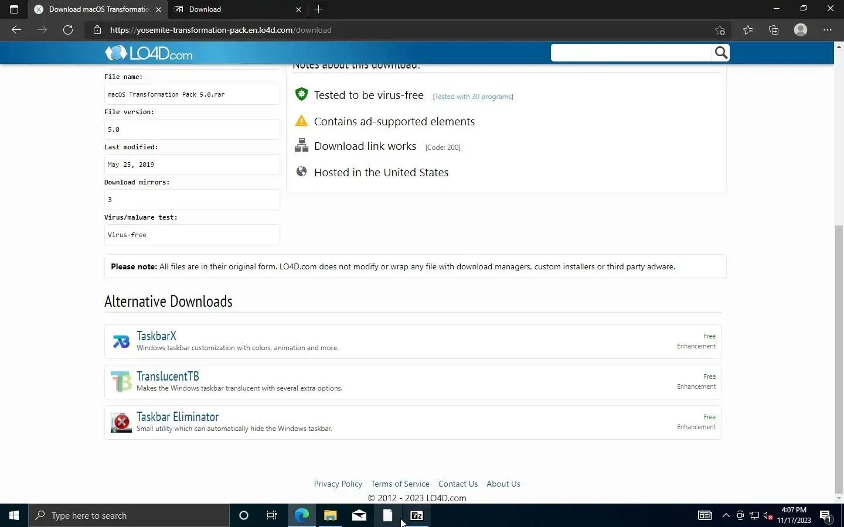Close the second Download tab

pos(298,9)
